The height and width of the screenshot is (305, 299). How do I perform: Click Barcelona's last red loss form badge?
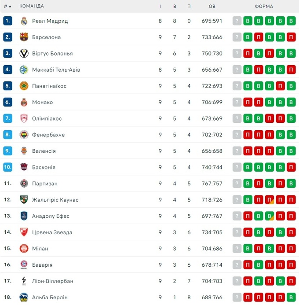click(x=291, y=37)
